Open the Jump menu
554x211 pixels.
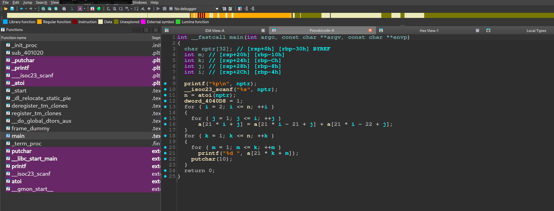(28, 2)
